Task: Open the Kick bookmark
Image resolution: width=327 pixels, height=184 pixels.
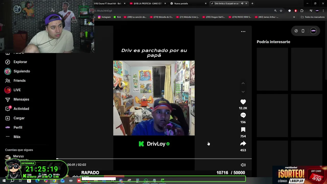Action: 117,17
